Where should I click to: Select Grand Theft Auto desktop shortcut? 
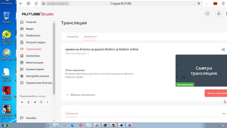coord(6,112)
